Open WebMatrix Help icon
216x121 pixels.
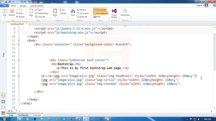tap(214, 5)
